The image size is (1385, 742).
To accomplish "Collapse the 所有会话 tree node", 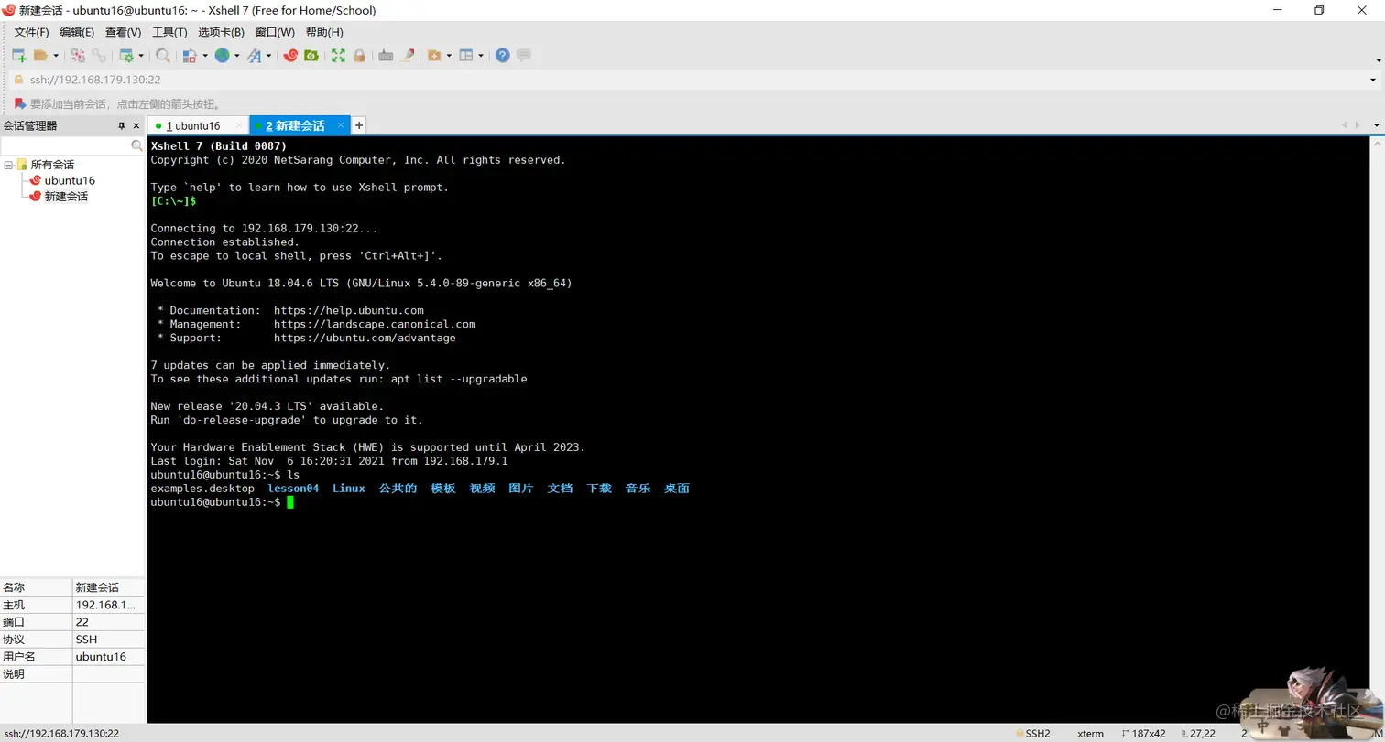I will tap(8, 165).
